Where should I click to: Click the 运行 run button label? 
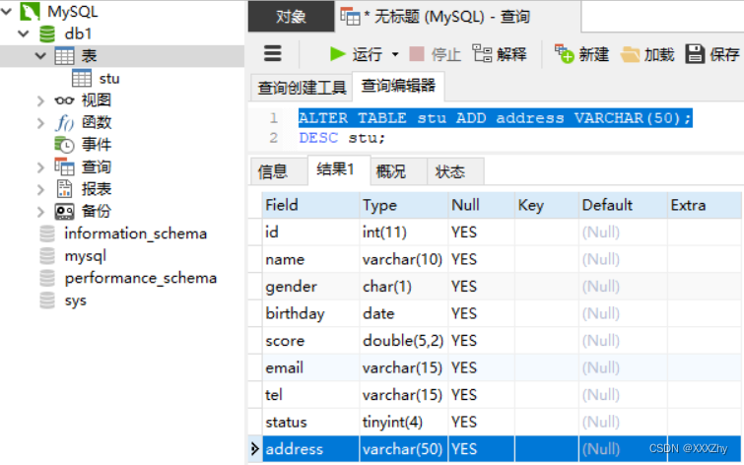coord(368,54)
